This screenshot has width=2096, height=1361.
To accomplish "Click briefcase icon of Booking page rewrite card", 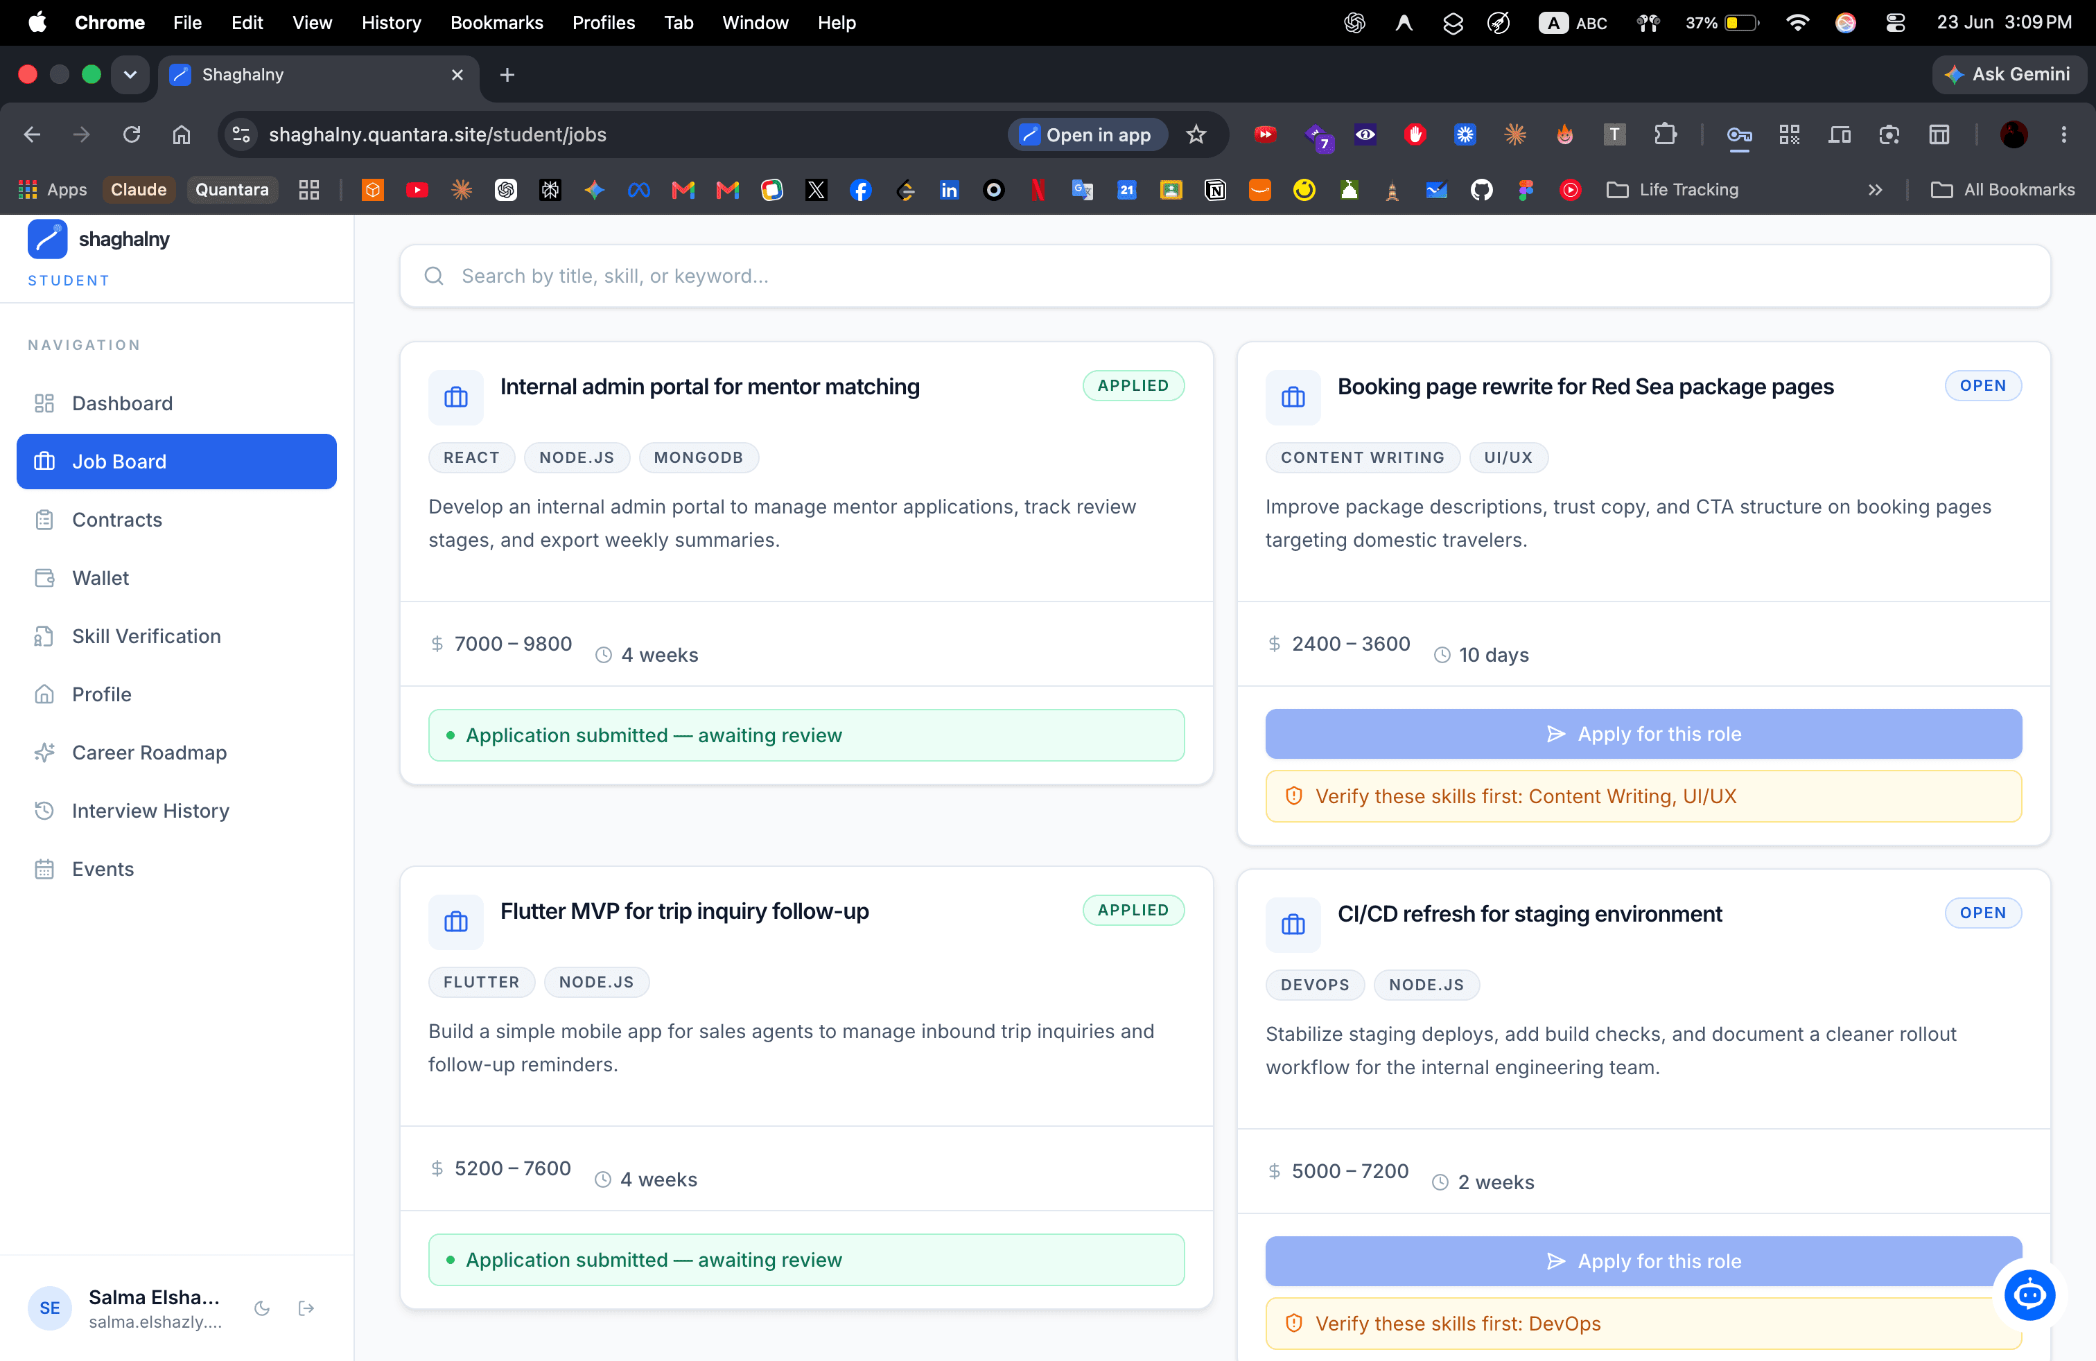I will pyautogui.click(x=1293, y=397).
